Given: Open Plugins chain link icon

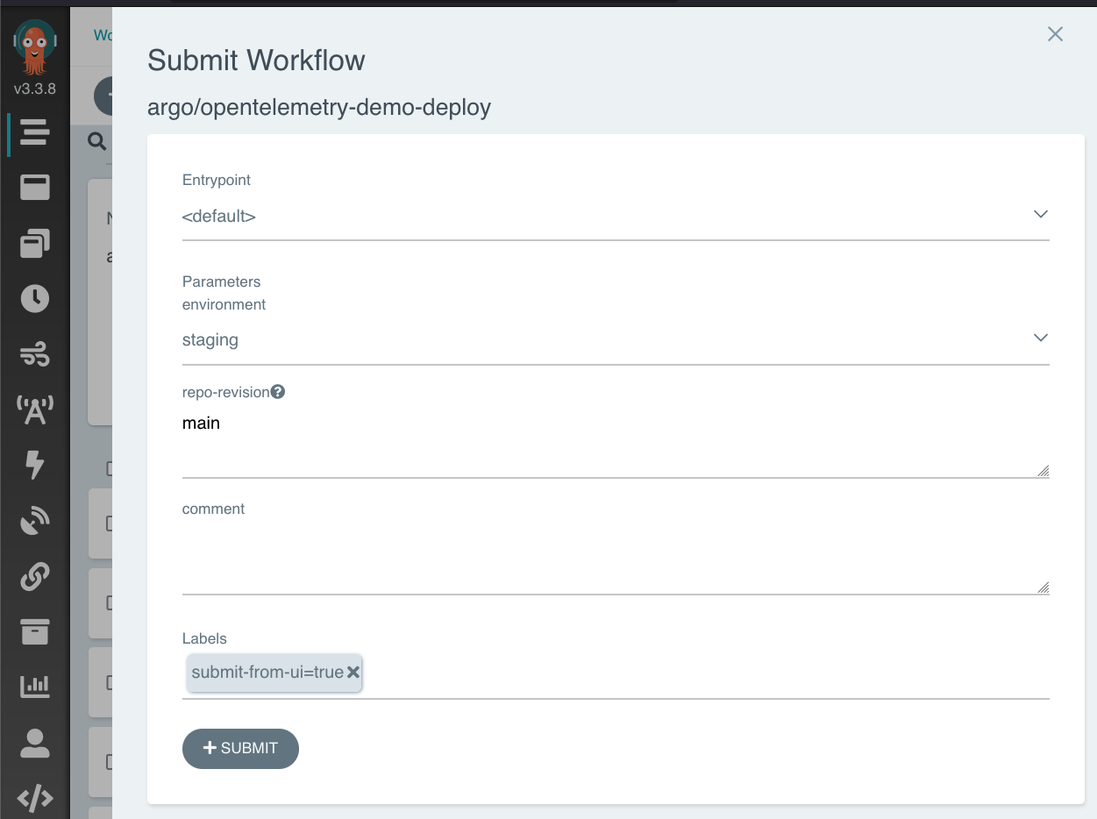Looking at the screenshot, I should (35, 576).
